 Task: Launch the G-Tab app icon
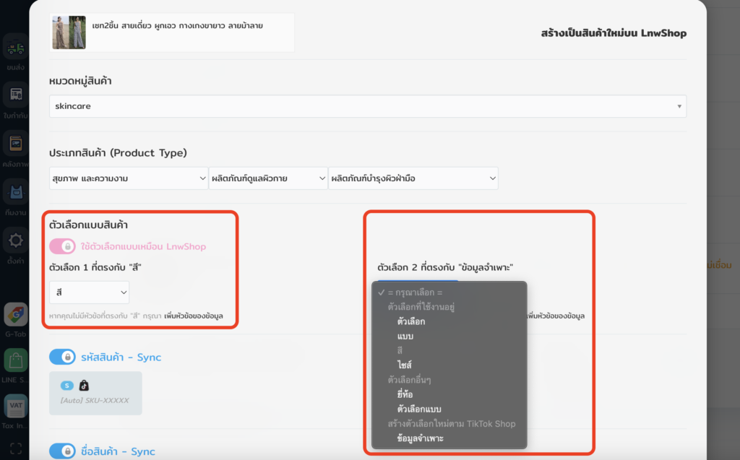pyautogui.click(x=15, y=314)
